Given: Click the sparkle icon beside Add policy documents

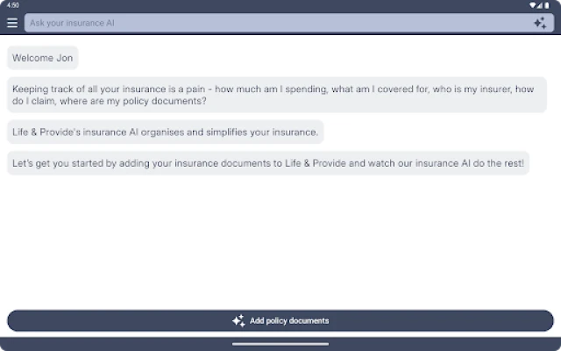Looking at the screenshot, I should pyautogui.click(x=238, y=321).
